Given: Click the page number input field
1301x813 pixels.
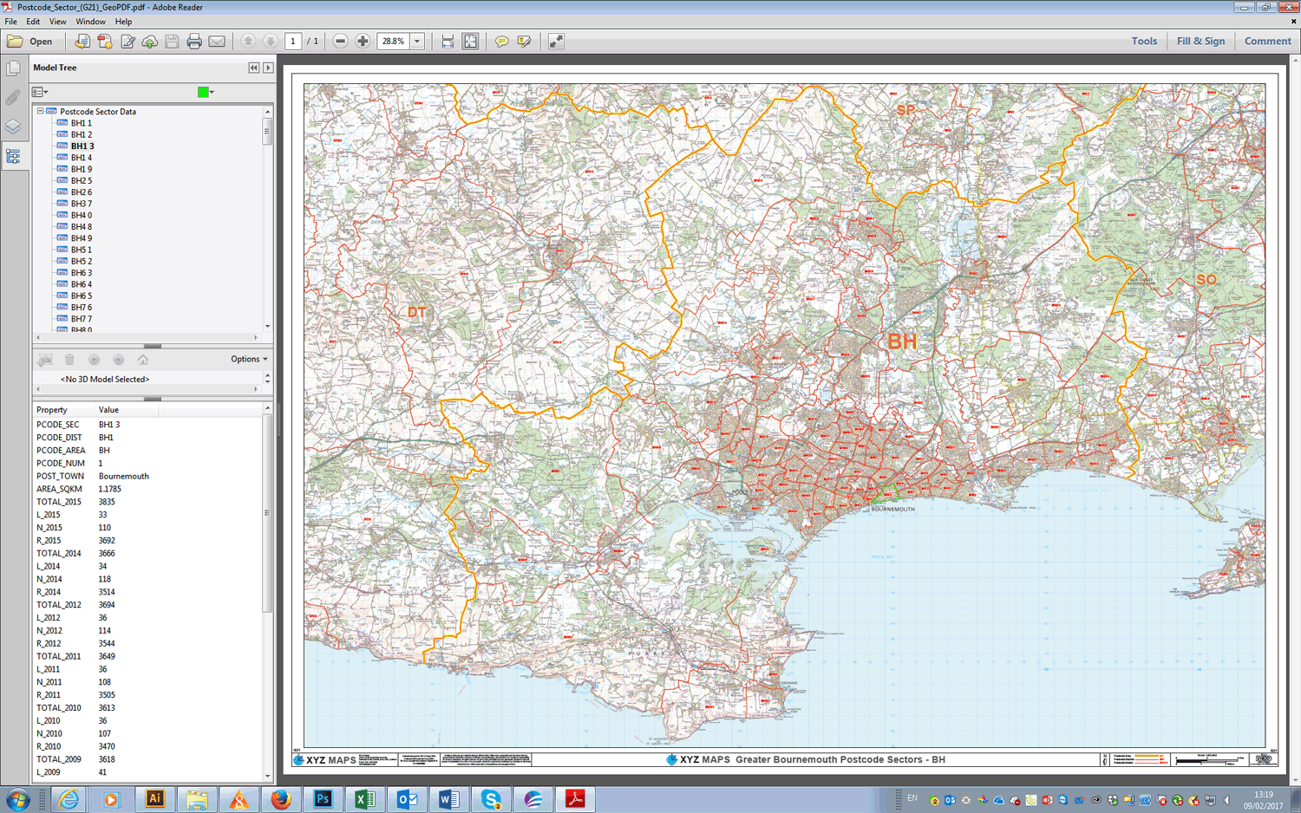Looking at the screenshot, I should click(293, 41).
